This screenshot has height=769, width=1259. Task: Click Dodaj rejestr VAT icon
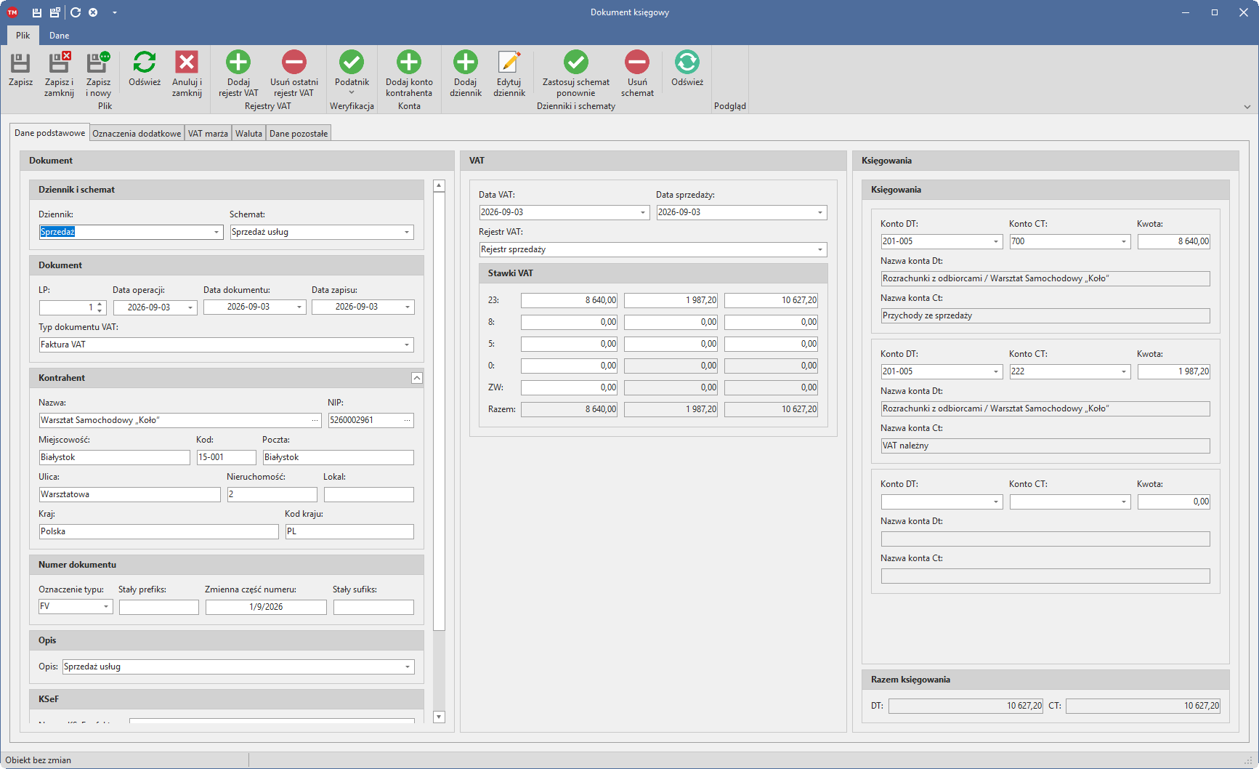pos(238,62)
